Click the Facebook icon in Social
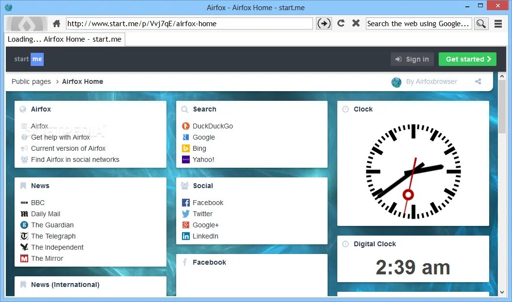The width and height of the screenshot is (512, 302). 186,203
